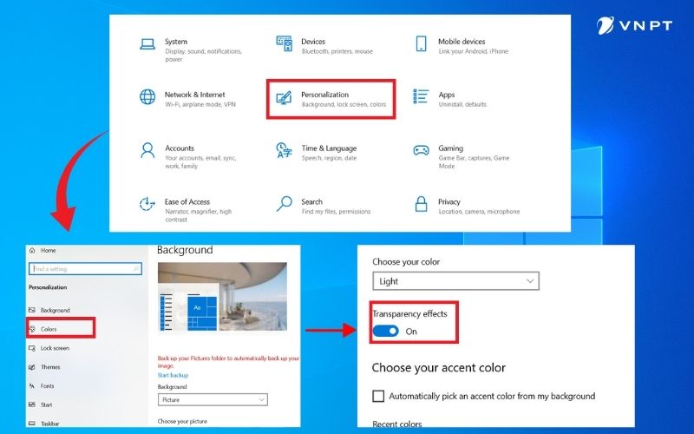The image size is (694, 434).
Task: Click the Apps list icon
Action: pos(421,96)
